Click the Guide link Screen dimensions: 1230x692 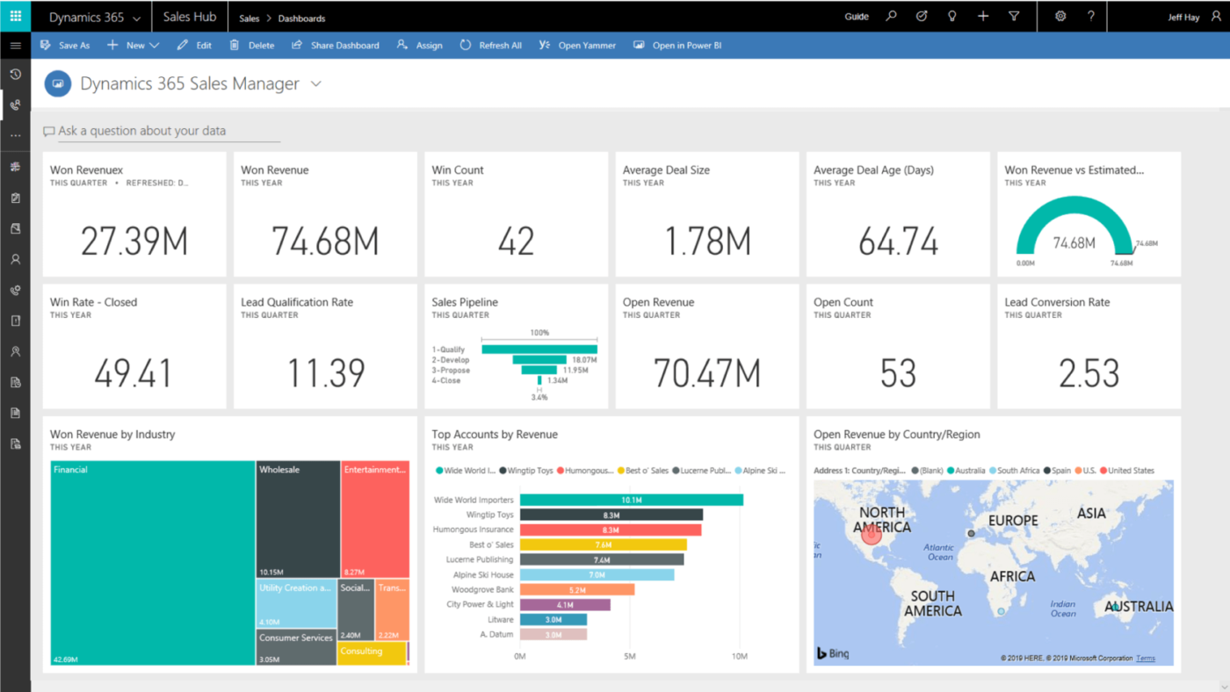click(857, 17)
